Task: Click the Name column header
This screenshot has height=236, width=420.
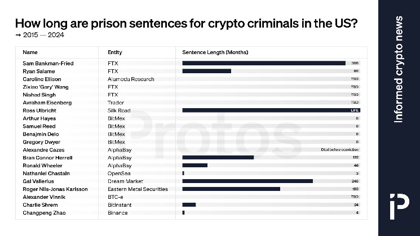Action: click(30, 52)
